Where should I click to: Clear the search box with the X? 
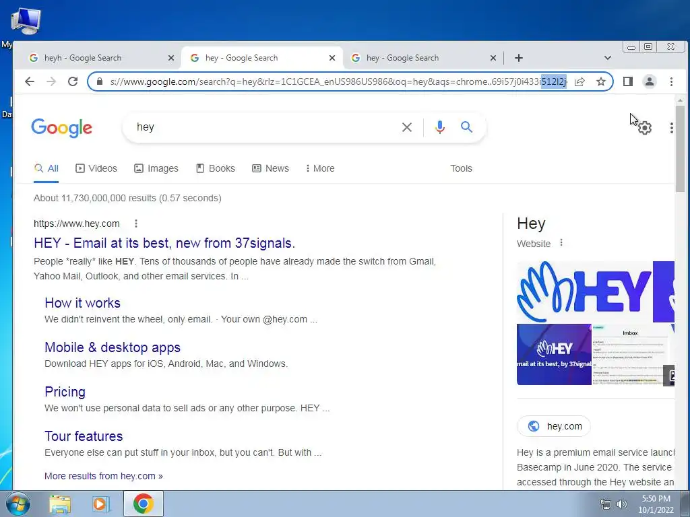pyautogui.click(x=407, y=127)
